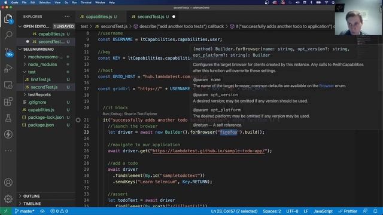Select secondTest.js in the test folder
The width and height of the screenshot is (383, 215).
tap(44, 87)
